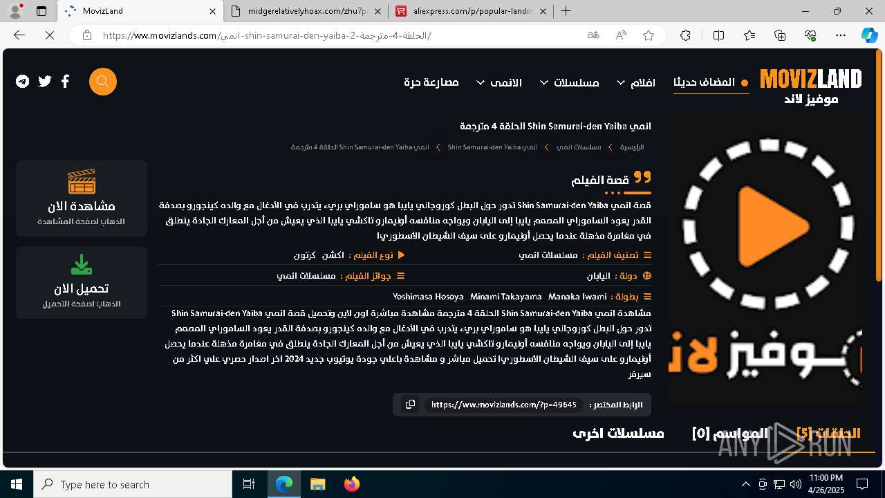Screen dimensions: 885x498
Task: Expand the مسلسلات dropdown menu
Action: click(x=569, y=82)
